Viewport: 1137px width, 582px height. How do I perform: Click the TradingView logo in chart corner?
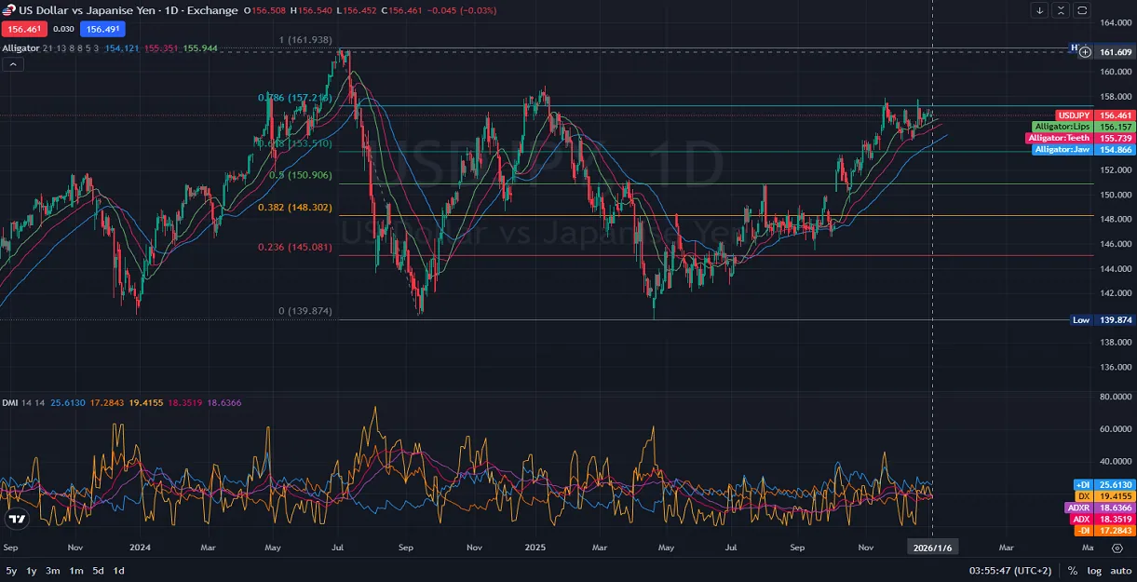(16, 519)
